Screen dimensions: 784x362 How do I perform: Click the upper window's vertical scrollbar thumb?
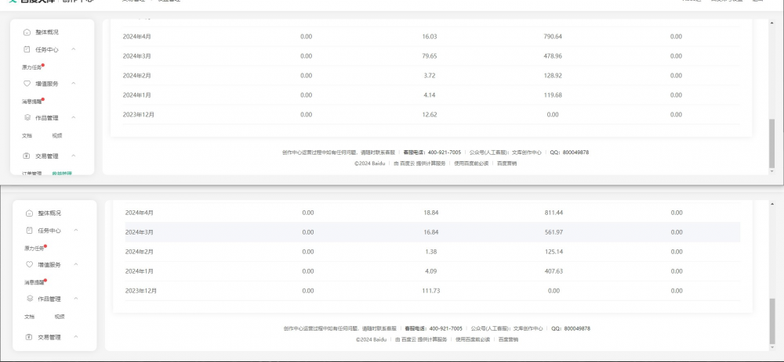[771, 143]
